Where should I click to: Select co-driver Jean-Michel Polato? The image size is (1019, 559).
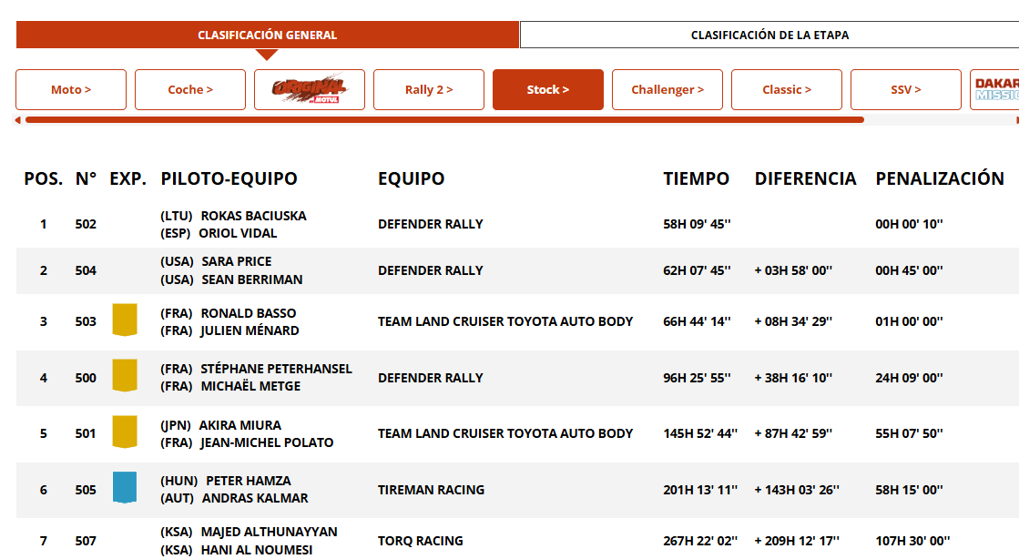click(267, 442)
